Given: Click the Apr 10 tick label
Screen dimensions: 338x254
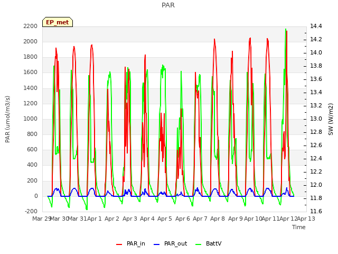Looking at the screenshot, I should pyautogui.click(x=253, y=219).
